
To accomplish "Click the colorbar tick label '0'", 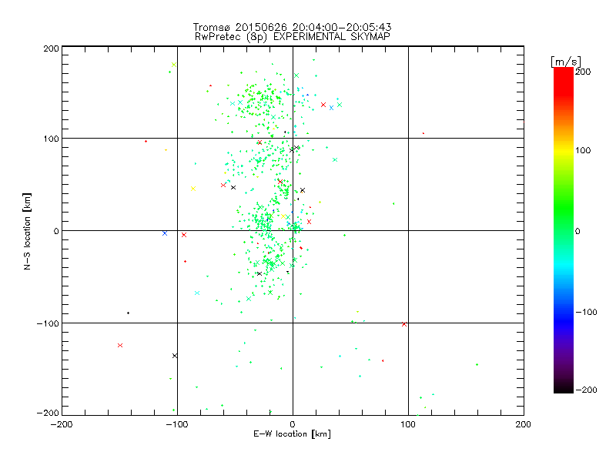I will pos(577,231).
